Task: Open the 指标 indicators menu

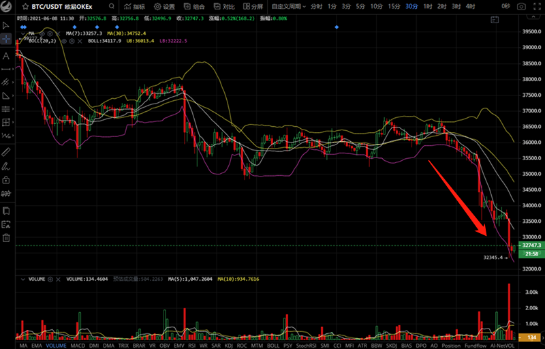Action: point(134,6)
